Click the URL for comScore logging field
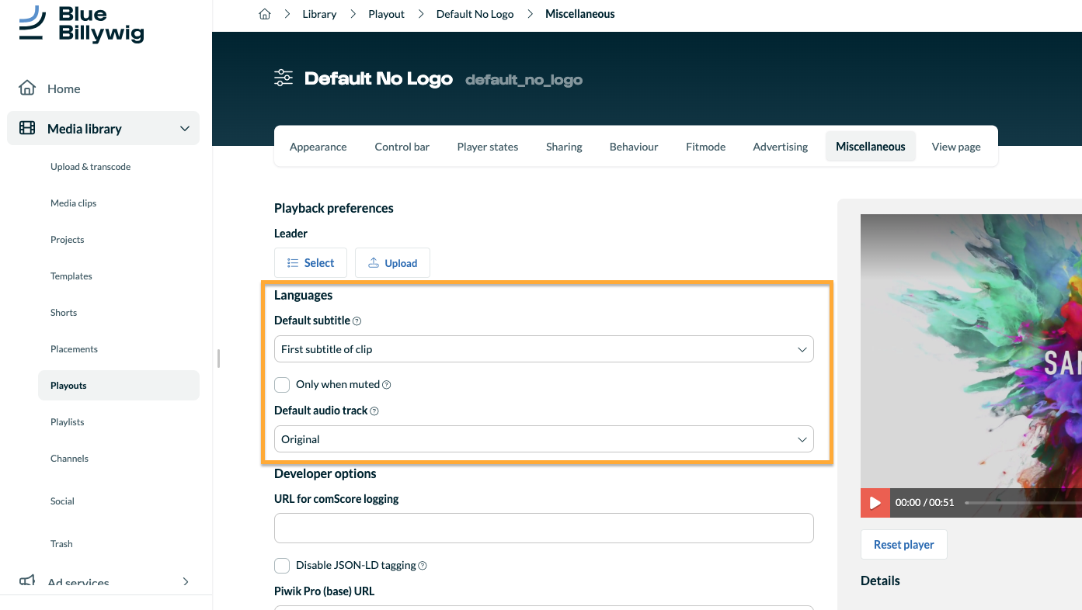Screen dimensions: 1082x610 tap(544, 528)
